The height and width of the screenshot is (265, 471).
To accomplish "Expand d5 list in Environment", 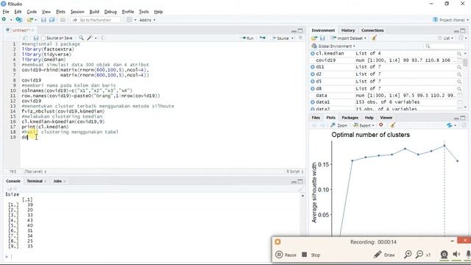I will [x=312, y=82].
